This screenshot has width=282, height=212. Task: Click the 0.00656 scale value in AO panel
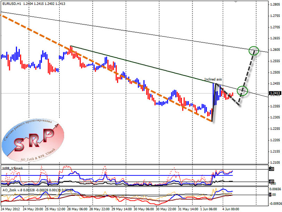coord(275,189)
